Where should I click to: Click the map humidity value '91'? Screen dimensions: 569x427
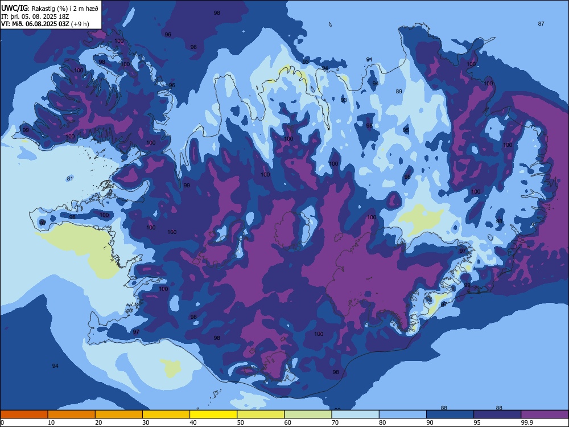pos(369,60)
